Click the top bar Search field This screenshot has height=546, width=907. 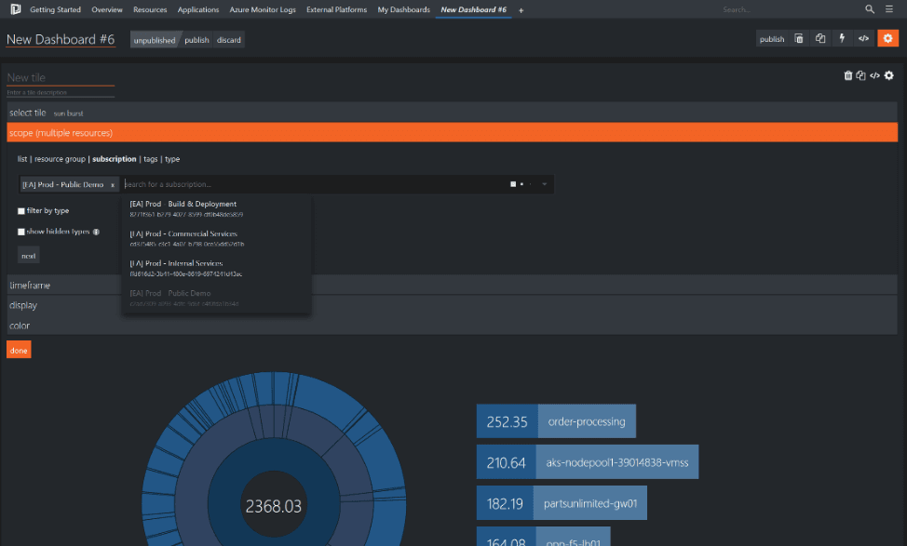point(790,10)
